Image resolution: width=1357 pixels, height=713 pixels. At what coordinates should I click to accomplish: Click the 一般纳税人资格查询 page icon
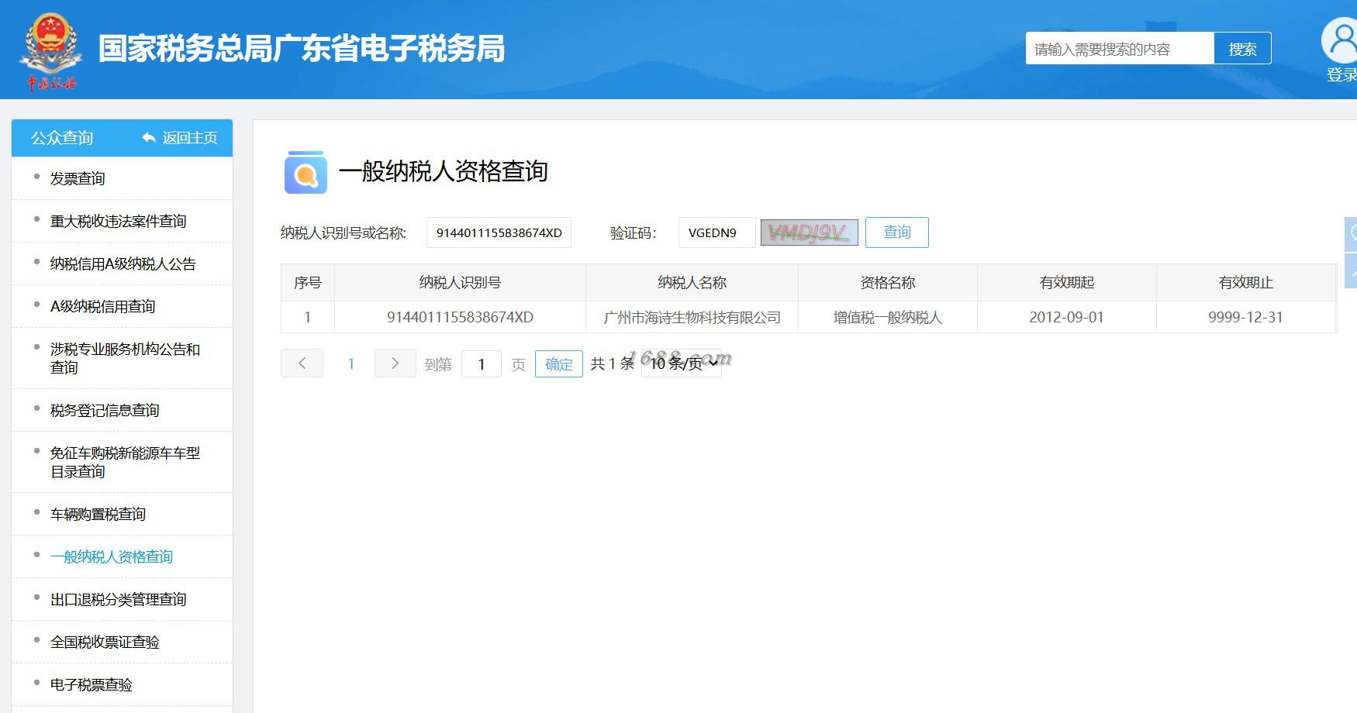coord(306,172)
